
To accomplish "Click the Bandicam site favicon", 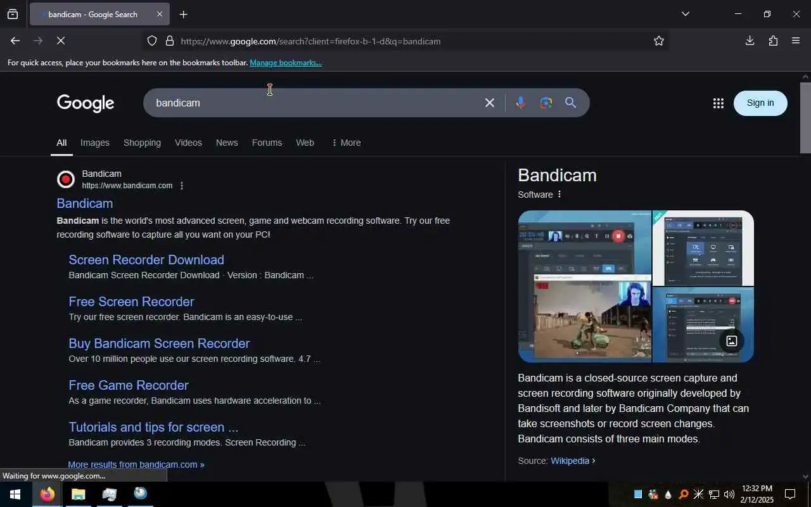I will pos(66,180).
